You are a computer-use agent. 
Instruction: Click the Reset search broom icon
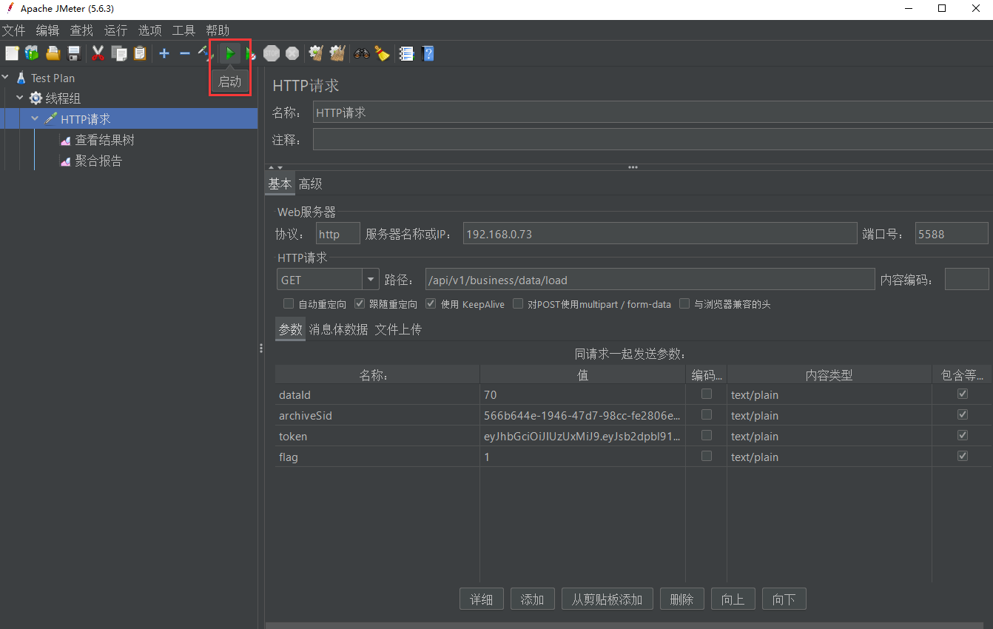tap(382, 53)
